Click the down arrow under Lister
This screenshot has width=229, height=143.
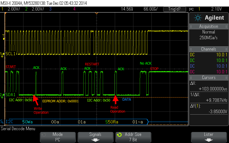point(209,140)
